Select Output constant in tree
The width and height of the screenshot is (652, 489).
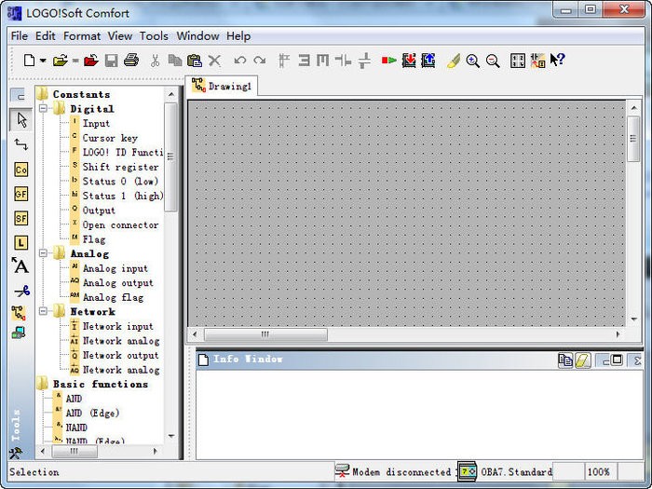tap(99, 211)
